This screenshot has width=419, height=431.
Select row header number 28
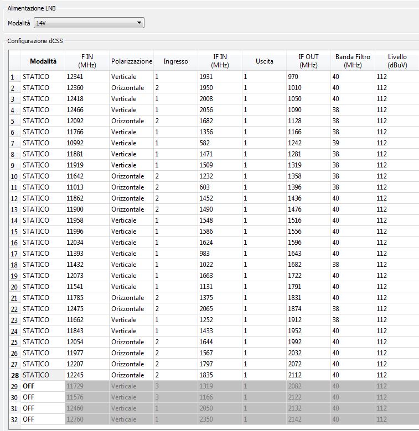15,376
